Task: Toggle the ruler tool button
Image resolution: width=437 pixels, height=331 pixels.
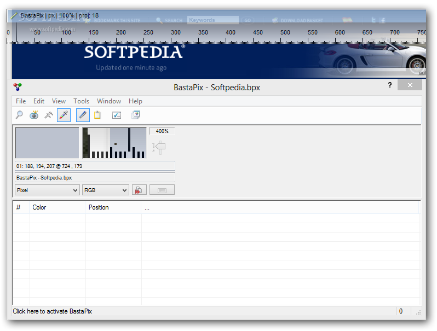Action: [83, 115]
